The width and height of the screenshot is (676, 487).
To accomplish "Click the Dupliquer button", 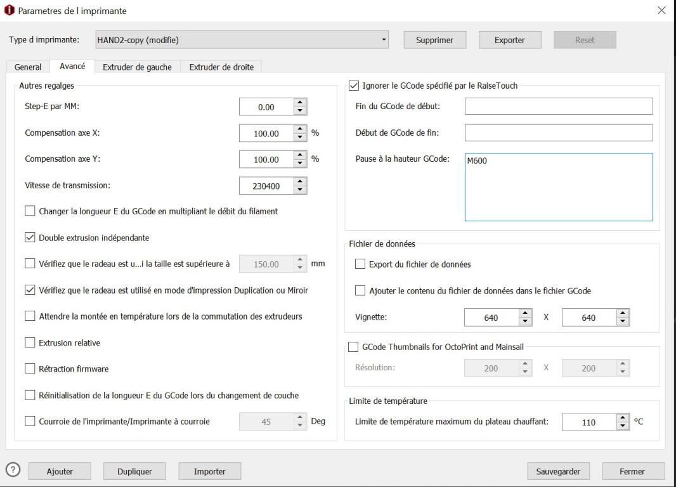I will (x=134, y=471).
